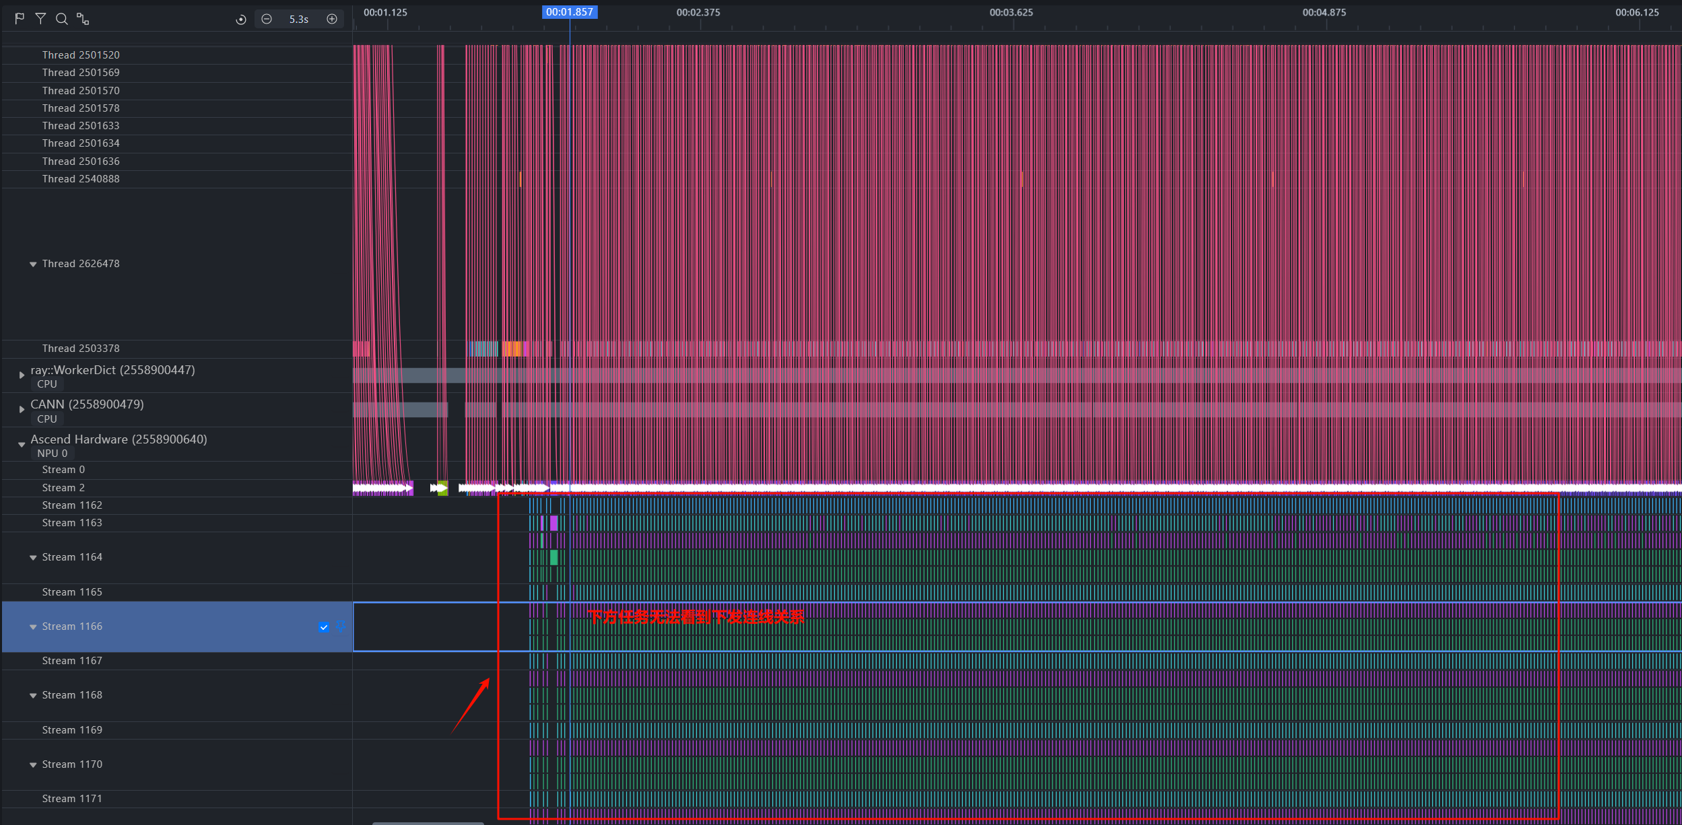This screenshot has height=825, width=1682.
Task: Click the 00:03.625 ruler time label
Action: (1011, 13)
